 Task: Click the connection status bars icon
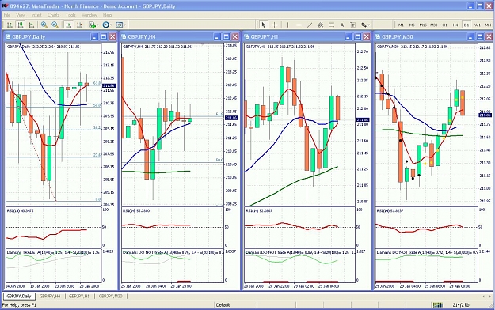pos(438,305)
